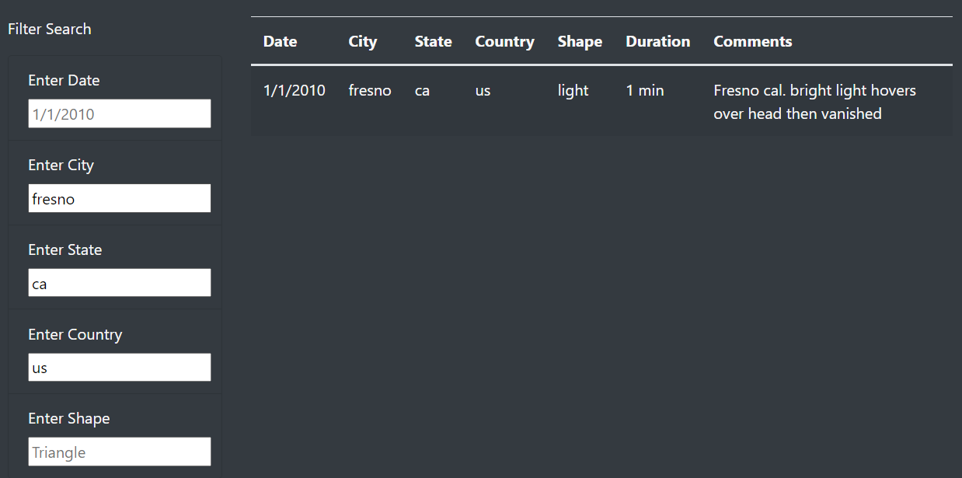Click the State column header
The image size is (962, 478).
click(x=433, y=41)
